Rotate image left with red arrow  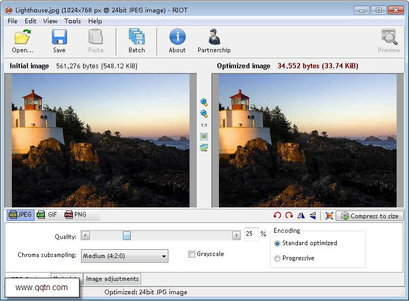(x=277, y=216)
